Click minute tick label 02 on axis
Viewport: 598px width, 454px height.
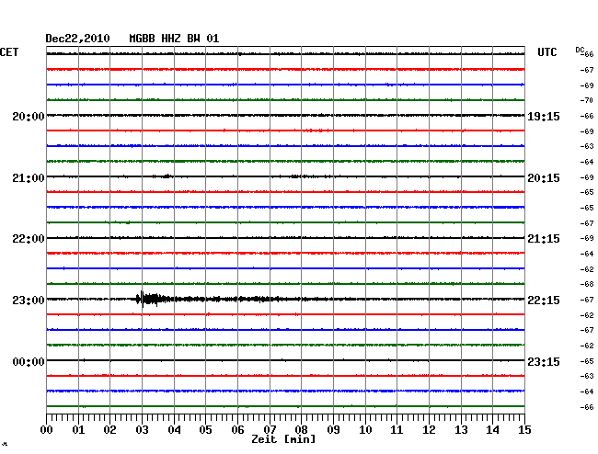109,429
